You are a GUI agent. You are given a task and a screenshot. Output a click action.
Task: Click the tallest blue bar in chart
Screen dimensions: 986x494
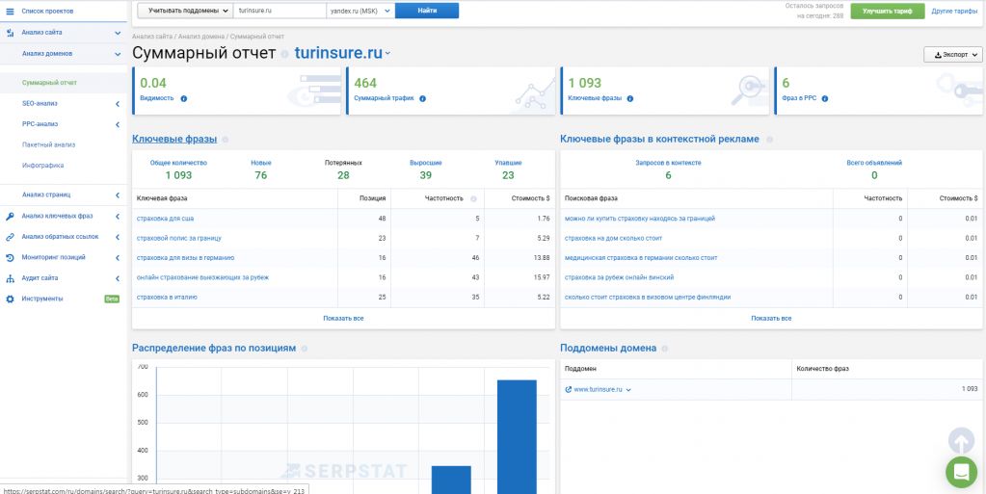517,433
